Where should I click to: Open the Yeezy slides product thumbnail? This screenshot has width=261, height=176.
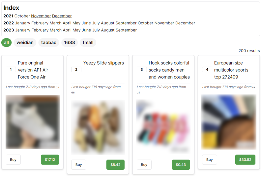98,127
